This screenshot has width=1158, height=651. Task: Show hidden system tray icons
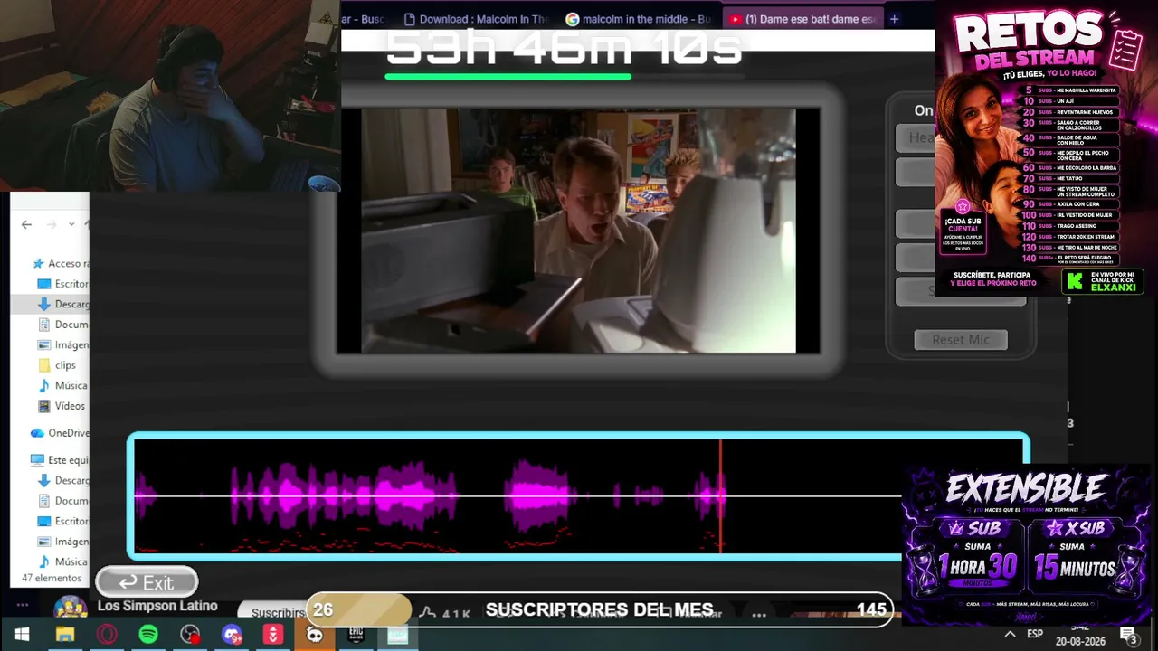[1010, 635]
